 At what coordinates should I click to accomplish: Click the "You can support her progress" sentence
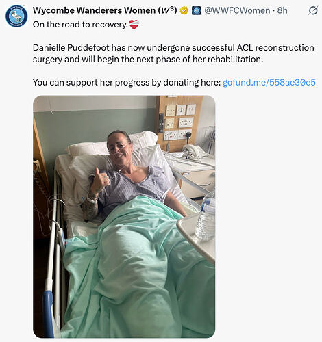(127, 82)
